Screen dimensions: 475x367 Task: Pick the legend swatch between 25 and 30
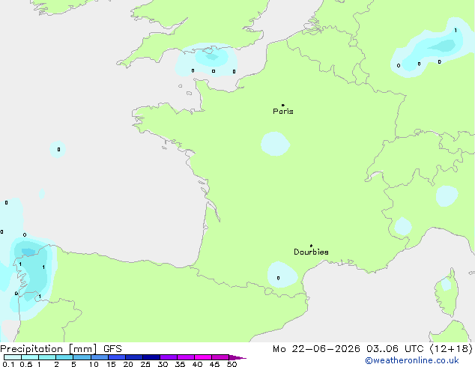[151, 357]
